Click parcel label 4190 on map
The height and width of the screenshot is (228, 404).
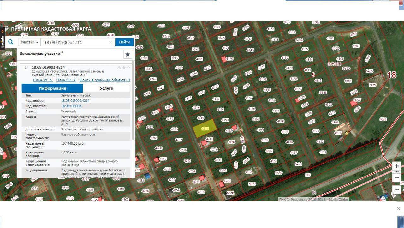click(x=225, y=120)
